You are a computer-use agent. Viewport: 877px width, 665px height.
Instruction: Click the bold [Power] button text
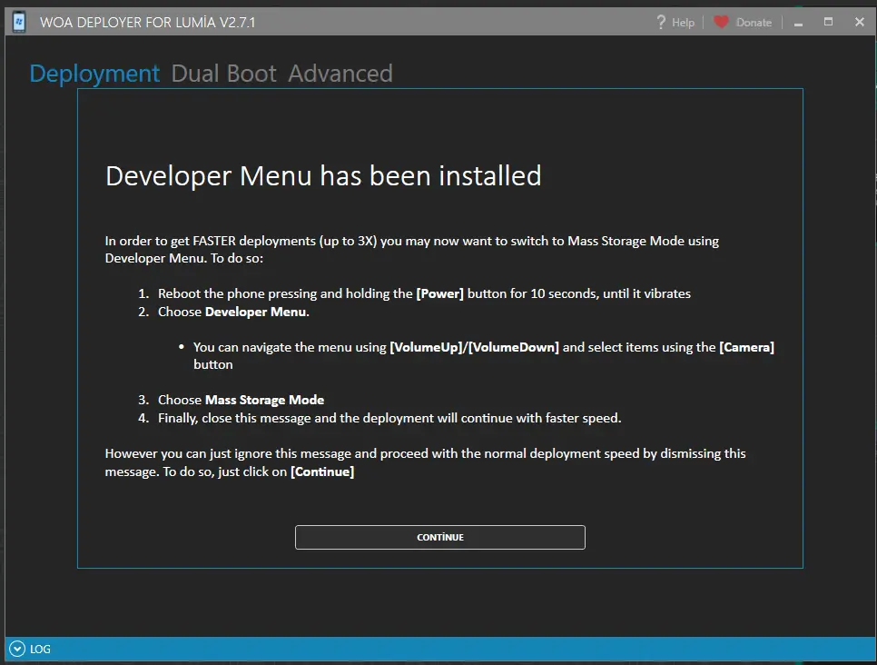439,293
